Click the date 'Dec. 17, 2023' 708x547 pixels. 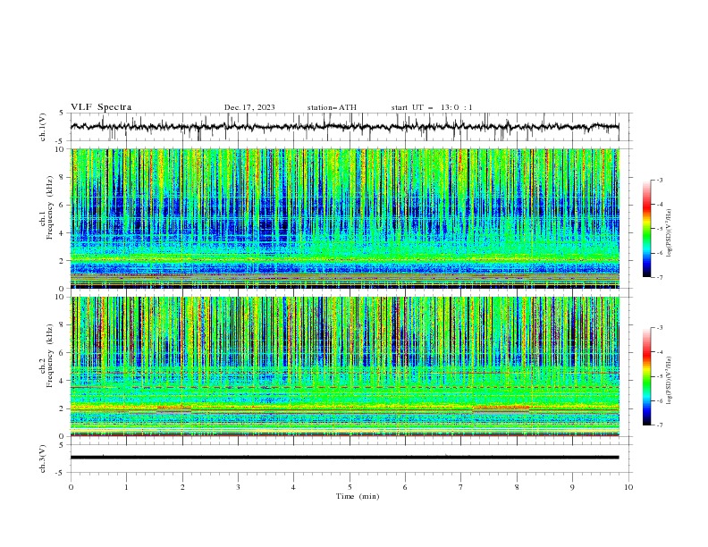249,107
